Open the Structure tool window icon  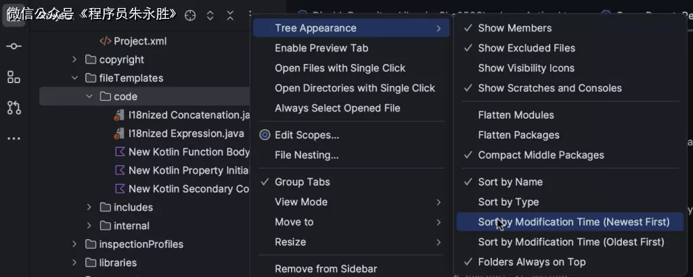(14, 77)
